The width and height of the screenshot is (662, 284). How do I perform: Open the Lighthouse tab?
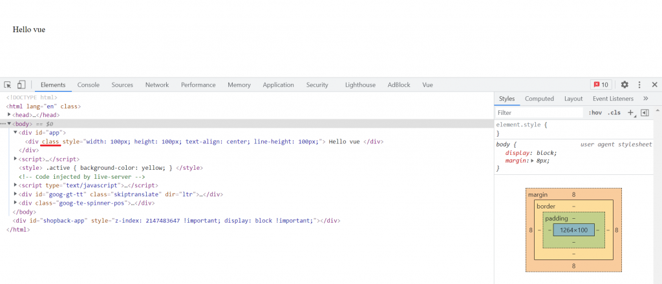point(360,85)
